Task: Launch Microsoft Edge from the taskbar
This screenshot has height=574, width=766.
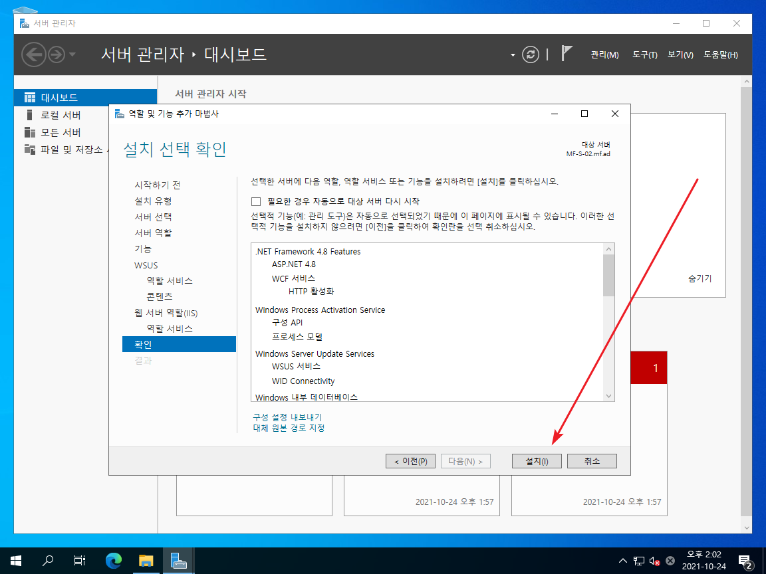Action: coord(113,561)
